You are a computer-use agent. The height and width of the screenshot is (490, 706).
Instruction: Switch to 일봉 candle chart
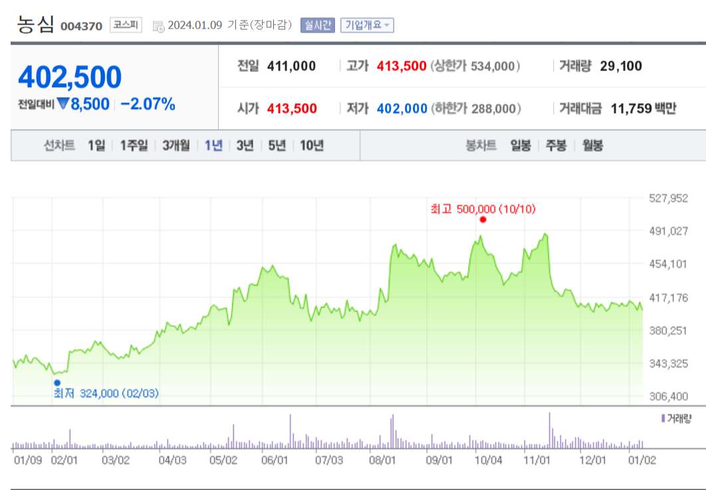coord(521,146)
